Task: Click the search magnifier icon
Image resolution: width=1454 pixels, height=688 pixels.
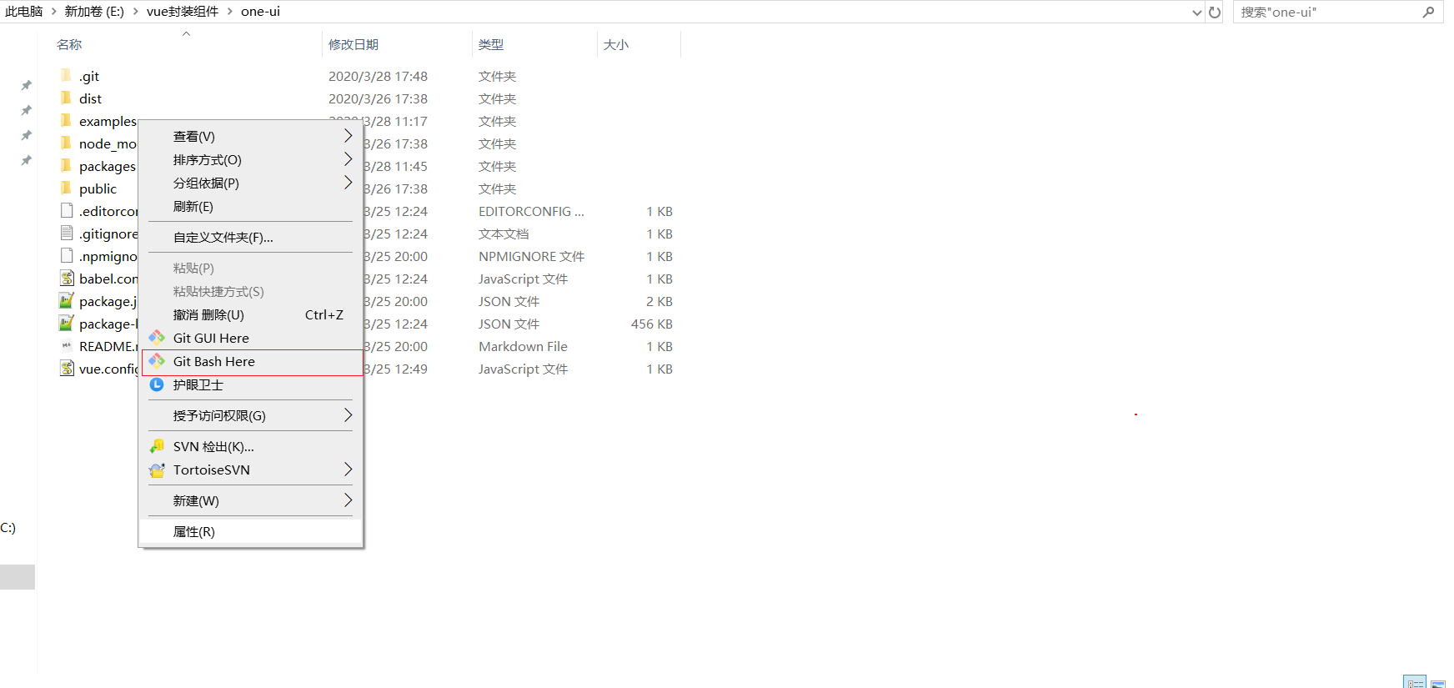Action: coord(1428,12)
